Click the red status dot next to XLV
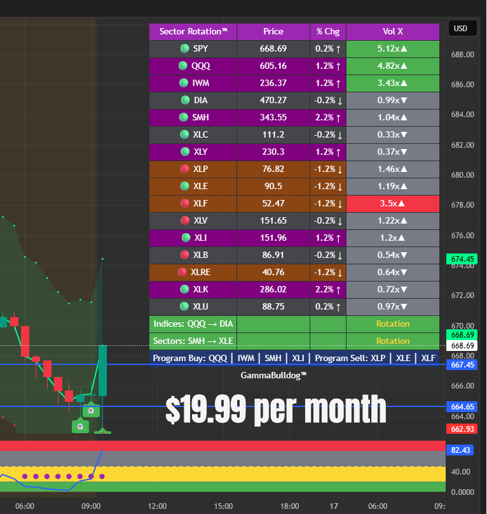 pos(185,220)
